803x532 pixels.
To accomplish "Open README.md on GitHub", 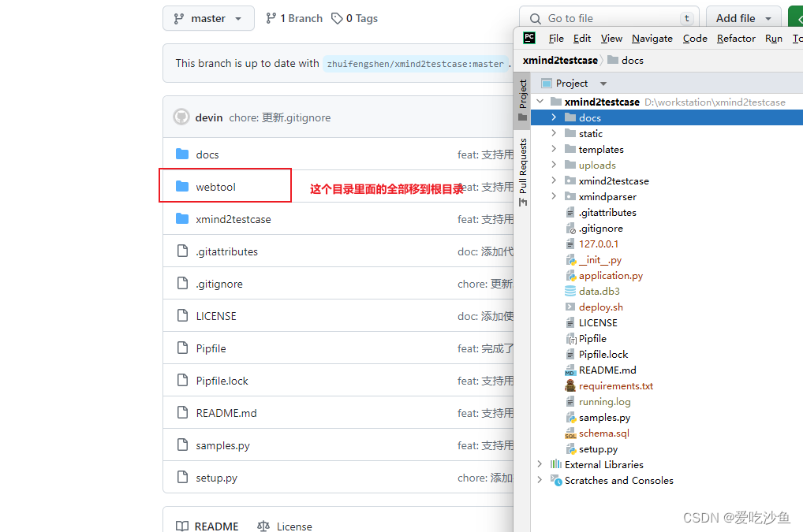I will 226,413.
